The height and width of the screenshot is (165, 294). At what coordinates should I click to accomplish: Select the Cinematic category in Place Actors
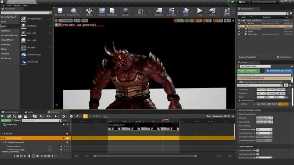(6, 31)
